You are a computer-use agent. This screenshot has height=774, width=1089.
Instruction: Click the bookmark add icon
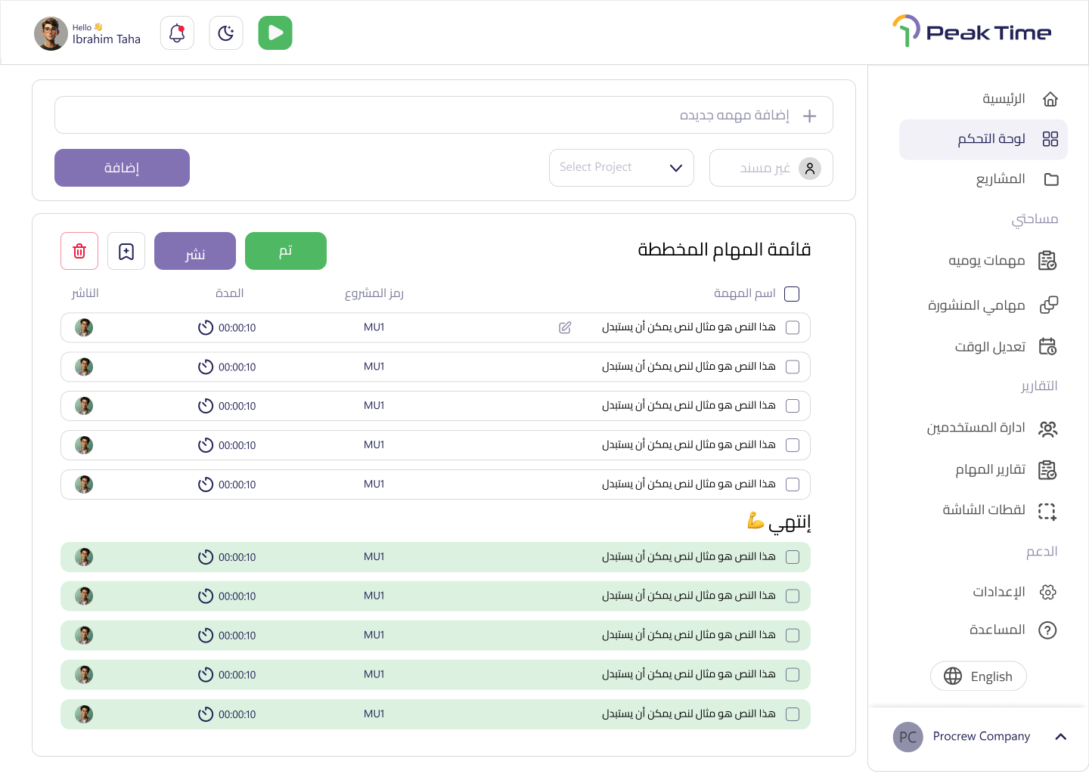[126, 251]
